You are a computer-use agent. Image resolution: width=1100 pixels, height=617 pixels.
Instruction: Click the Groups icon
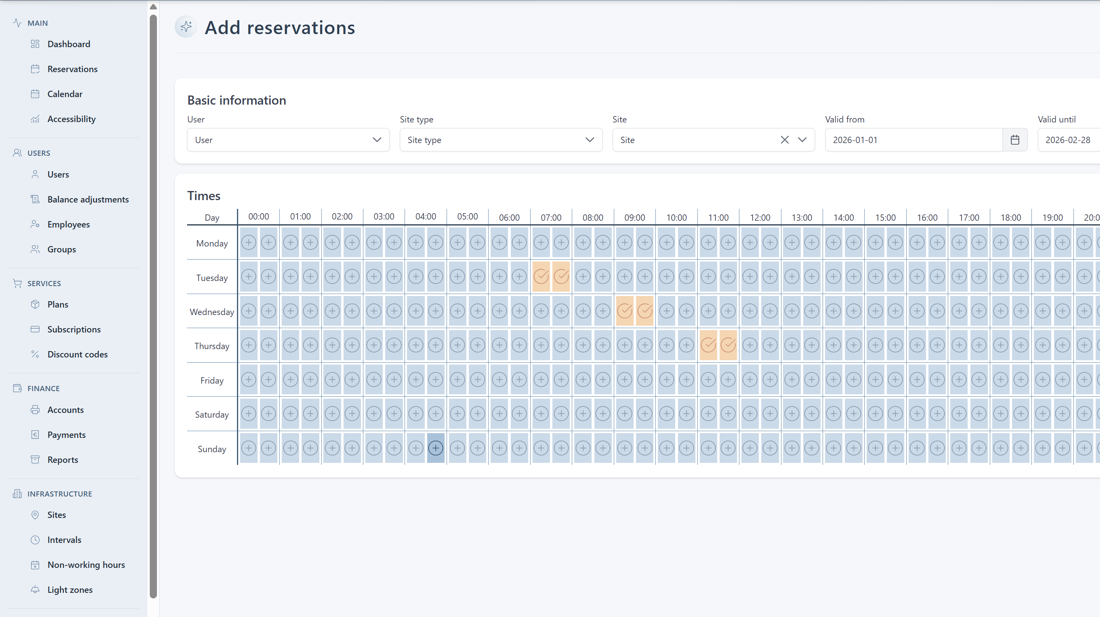point(35,249)
